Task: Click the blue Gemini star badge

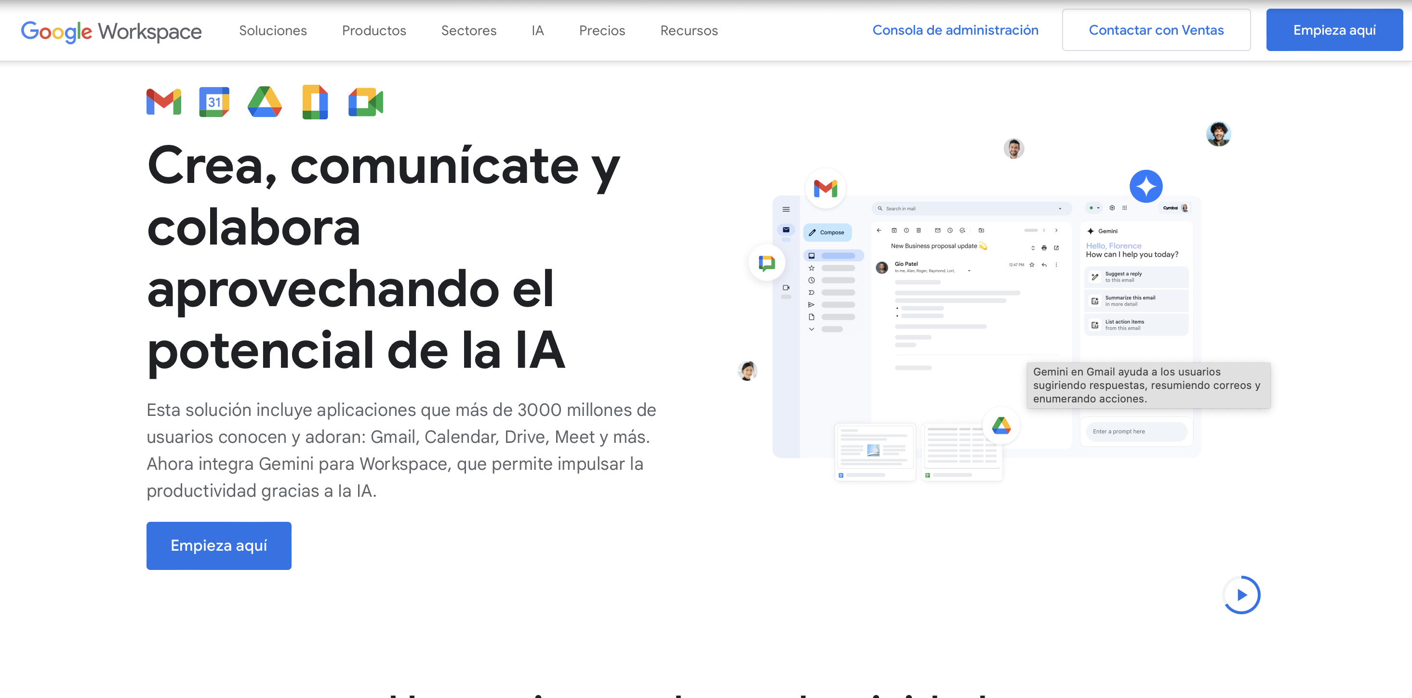Action: [1146, 186]
